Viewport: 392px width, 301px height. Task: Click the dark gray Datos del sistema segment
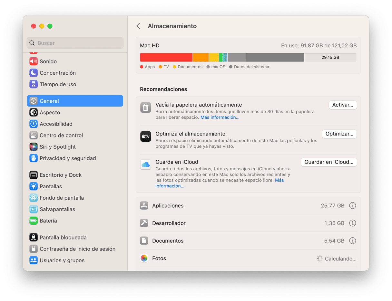click(275, 57)
